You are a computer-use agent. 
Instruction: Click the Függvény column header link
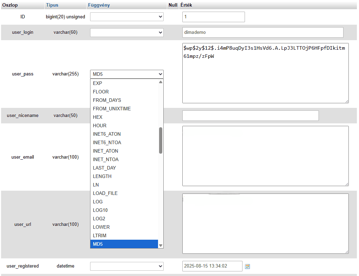(x=99, y=5)
